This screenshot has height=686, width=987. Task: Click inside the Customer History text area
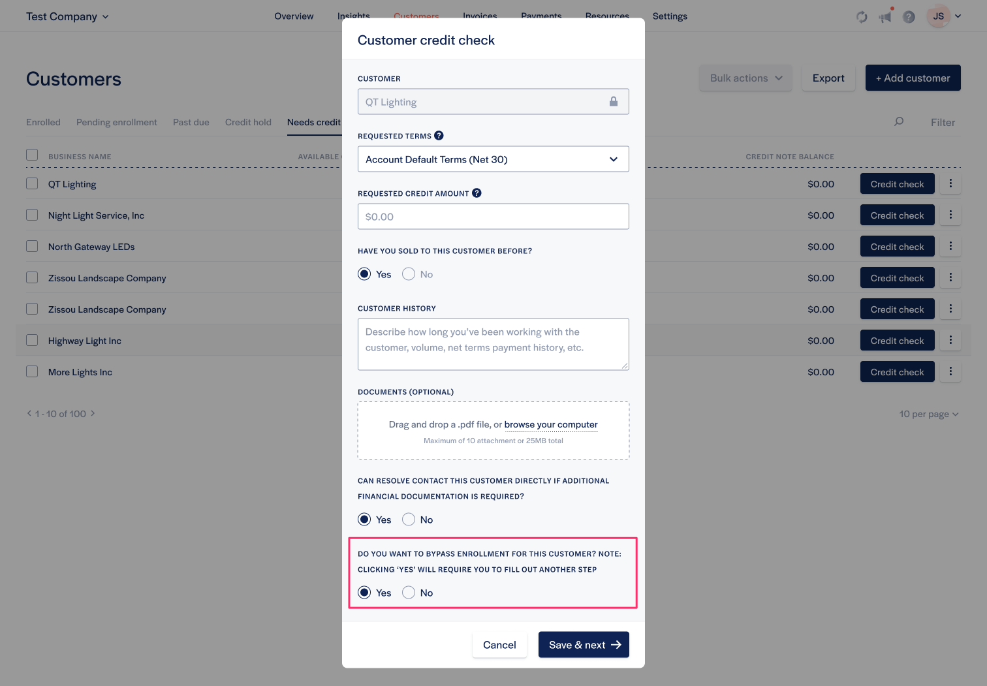pyautogui.click(x=493, y=344)
